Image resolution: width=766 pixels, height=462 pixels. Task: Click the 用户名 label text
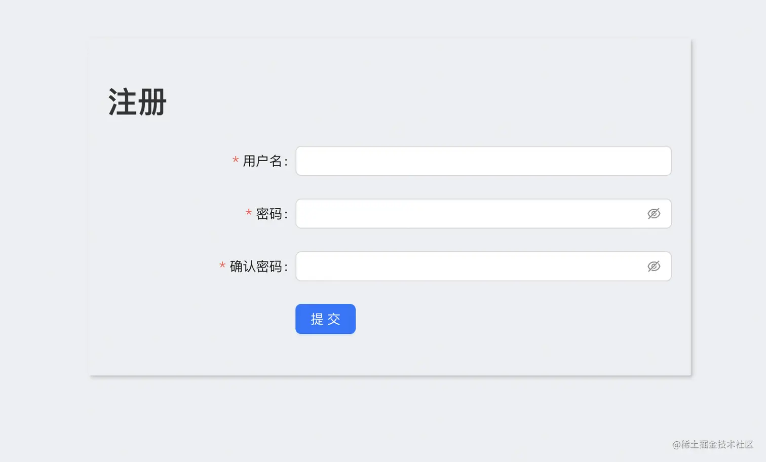(x=263, y=161)
